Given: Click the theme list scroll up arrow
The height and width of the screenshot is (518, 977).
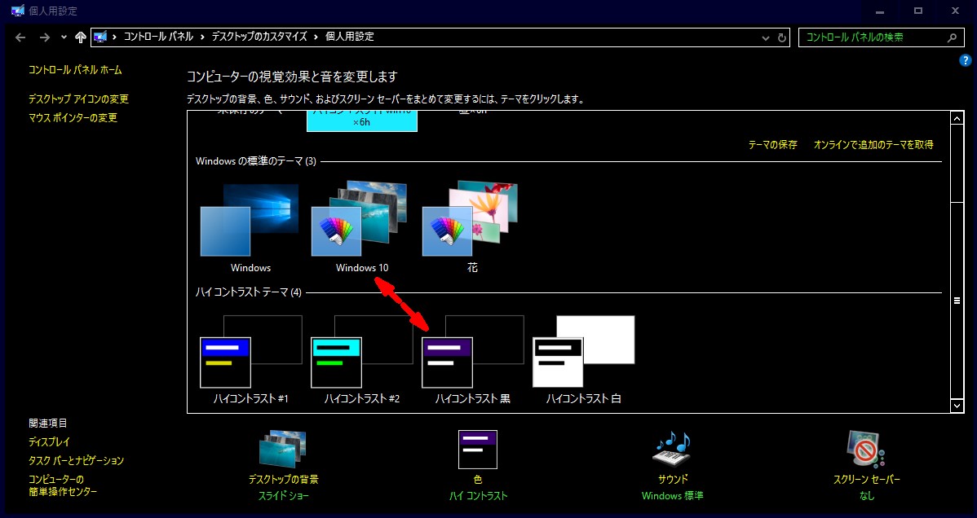Looking at the screenshot, I should pos(957,117).
